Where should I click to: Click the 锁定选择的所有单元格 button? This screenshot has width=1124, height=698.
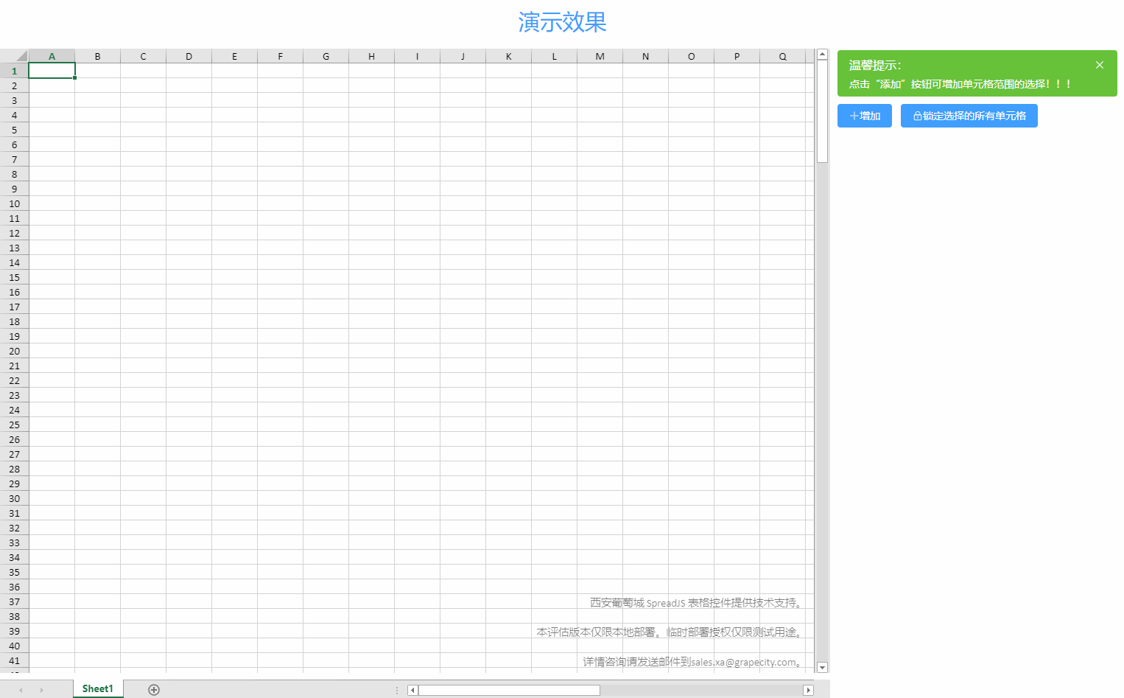969,116
